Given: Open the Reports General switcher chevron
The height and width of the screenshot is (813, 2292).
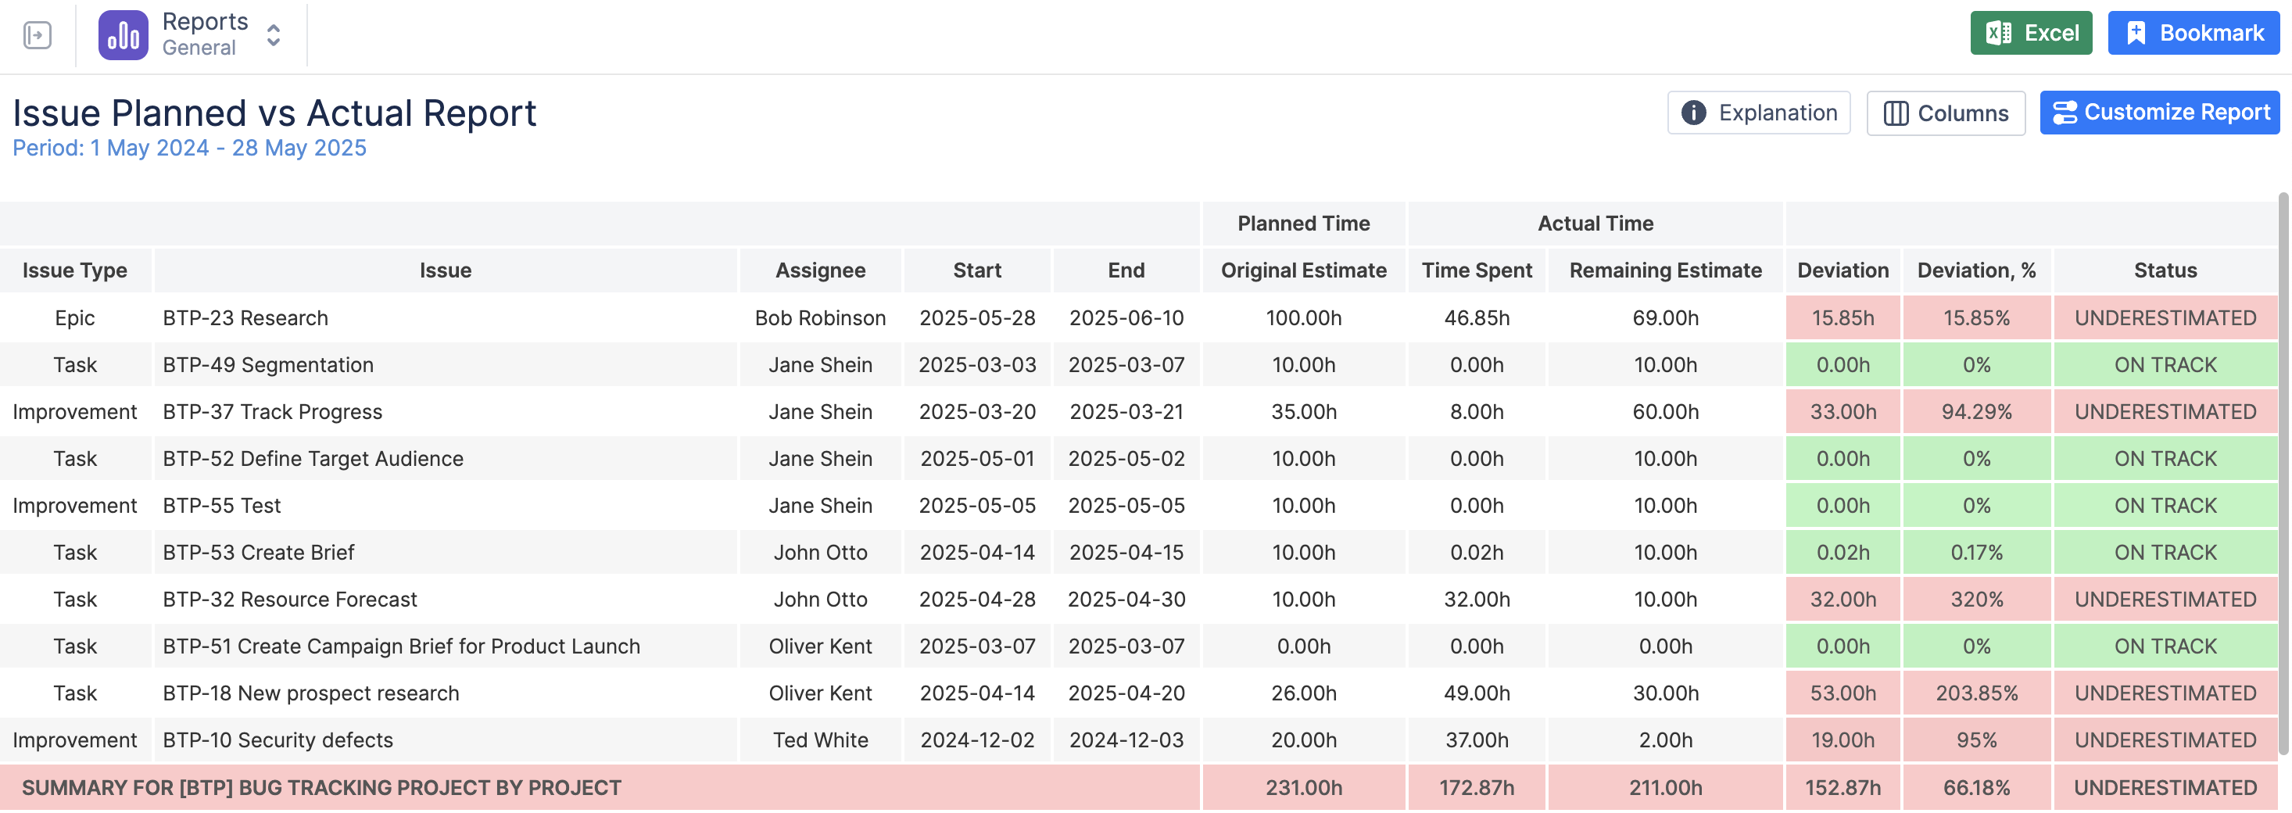Looking at the screenshot, I should [x=274, y=36].
